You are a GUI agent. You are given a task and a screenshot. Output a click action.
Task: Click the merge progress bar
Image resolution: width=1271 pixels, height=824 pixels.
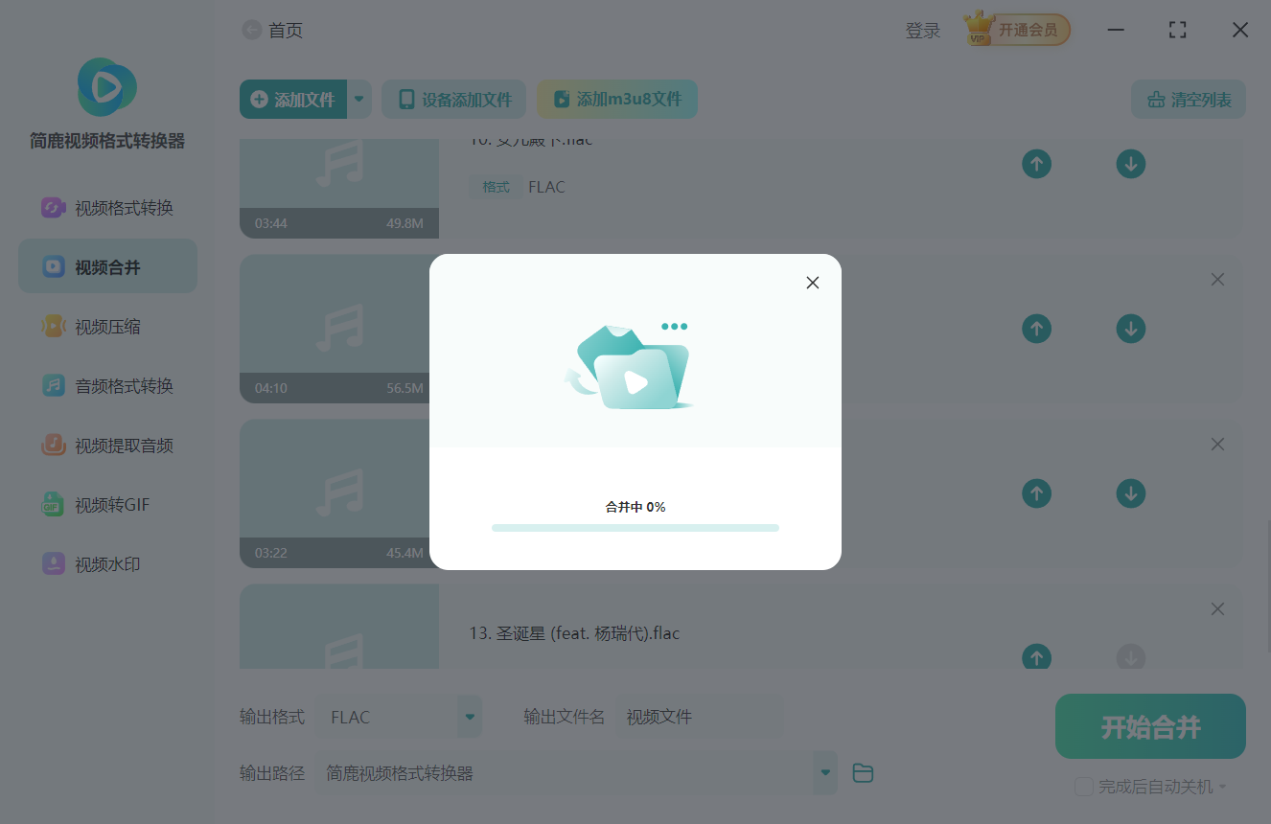(635, 527)
